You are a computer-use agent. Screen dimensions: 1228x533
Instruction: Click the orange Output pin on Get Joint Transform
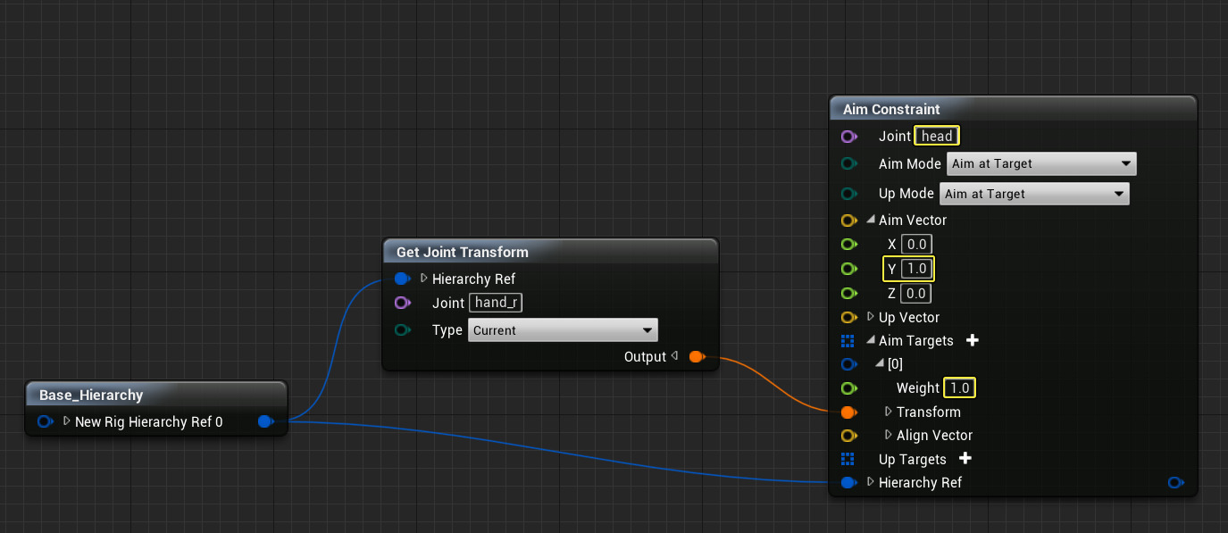(x=696, y=357)
